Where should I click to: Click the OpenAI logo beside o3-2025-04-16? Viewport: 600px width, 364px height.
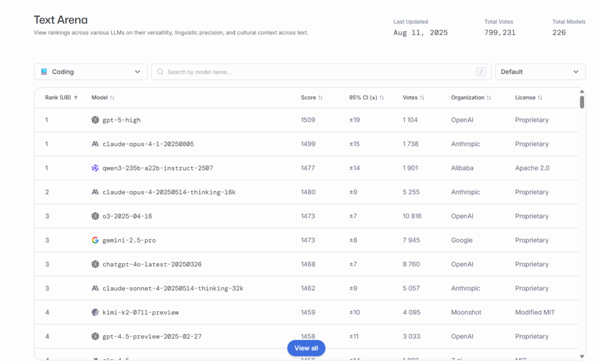pos(96,216)
